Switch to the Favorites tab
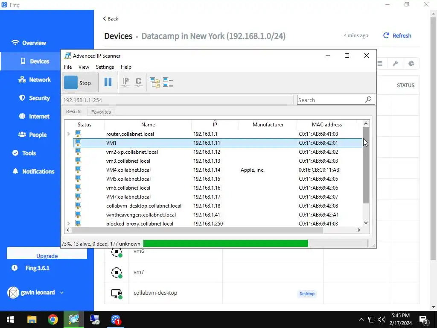 click(101, 112)
